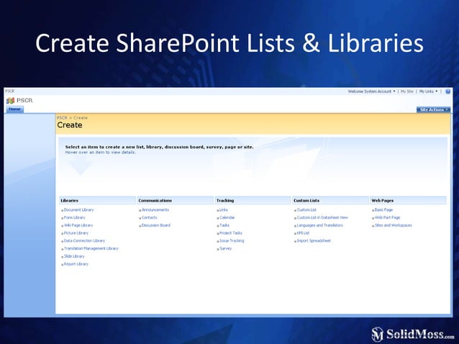Go to My Site link

coord(406,91)
